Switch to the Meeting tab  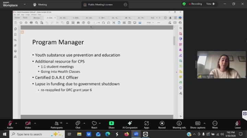pyautogui.click(x=40, y=4)
